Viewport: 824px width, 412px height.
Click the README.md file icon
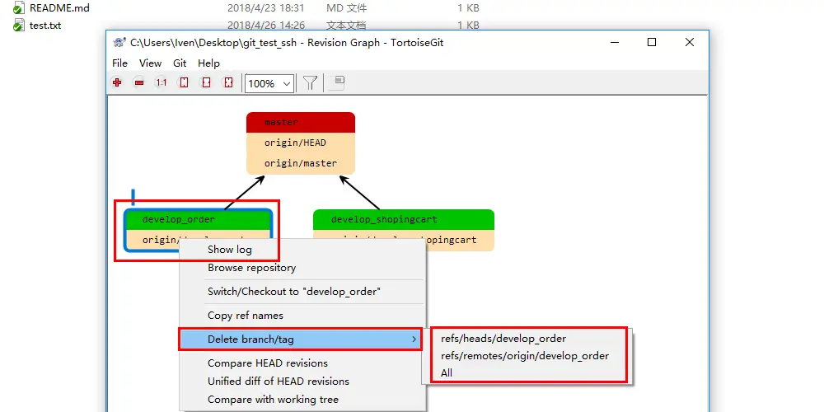click(19, 8)
